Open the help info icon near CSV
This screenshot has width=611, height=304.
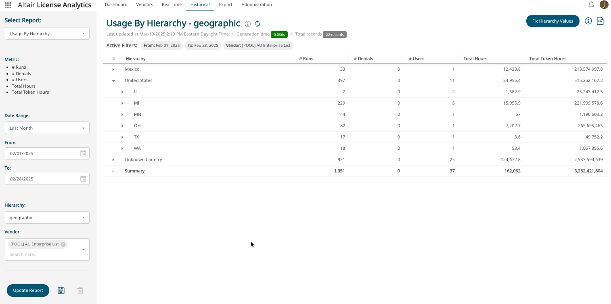coord(588,21)
